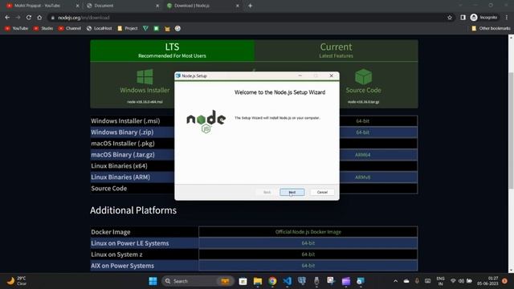Open the Chrome three-dot menu
Screen dimensions: 514x289
(507, 18)
